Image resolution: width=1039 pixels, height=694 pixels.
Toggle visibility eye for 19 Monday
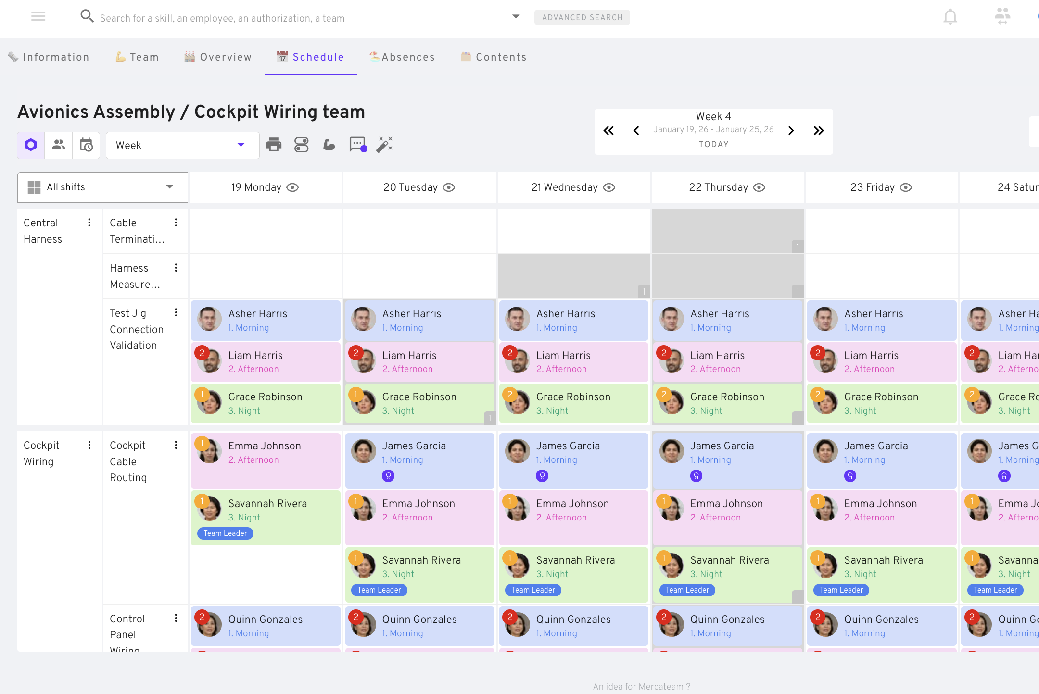click(x=292, y=187)
